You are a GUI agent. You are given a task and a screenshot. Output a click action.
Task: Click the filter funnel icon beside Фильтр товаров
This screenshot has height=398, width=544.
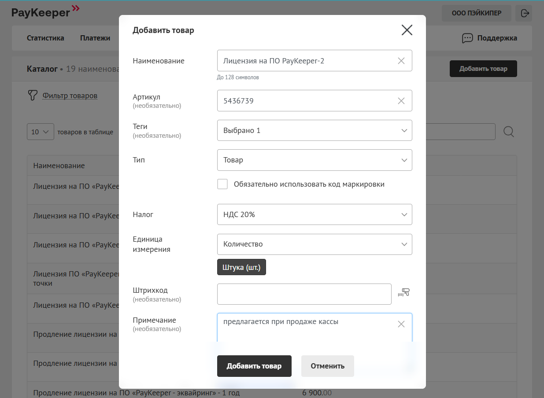click(x=33, y=96)
